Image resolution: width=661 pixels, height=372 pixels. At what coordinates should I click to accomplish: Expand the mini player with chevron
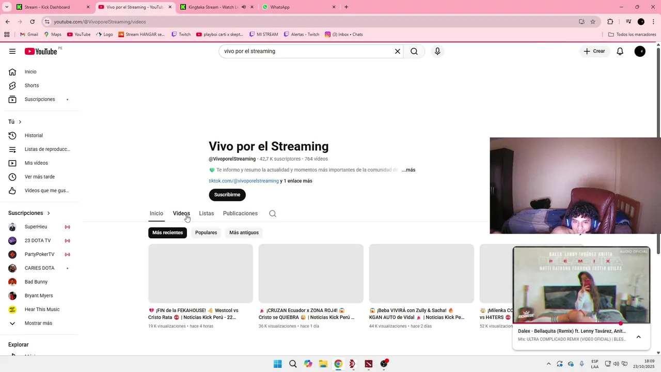pyautogui.click(x=638, y=337)
